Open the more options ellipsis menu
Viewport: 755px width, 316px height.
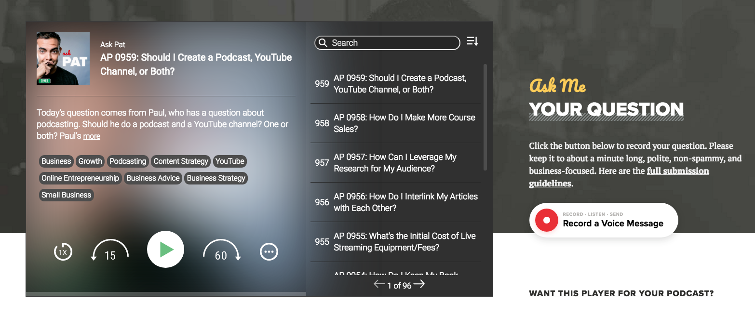coord(269,251)
